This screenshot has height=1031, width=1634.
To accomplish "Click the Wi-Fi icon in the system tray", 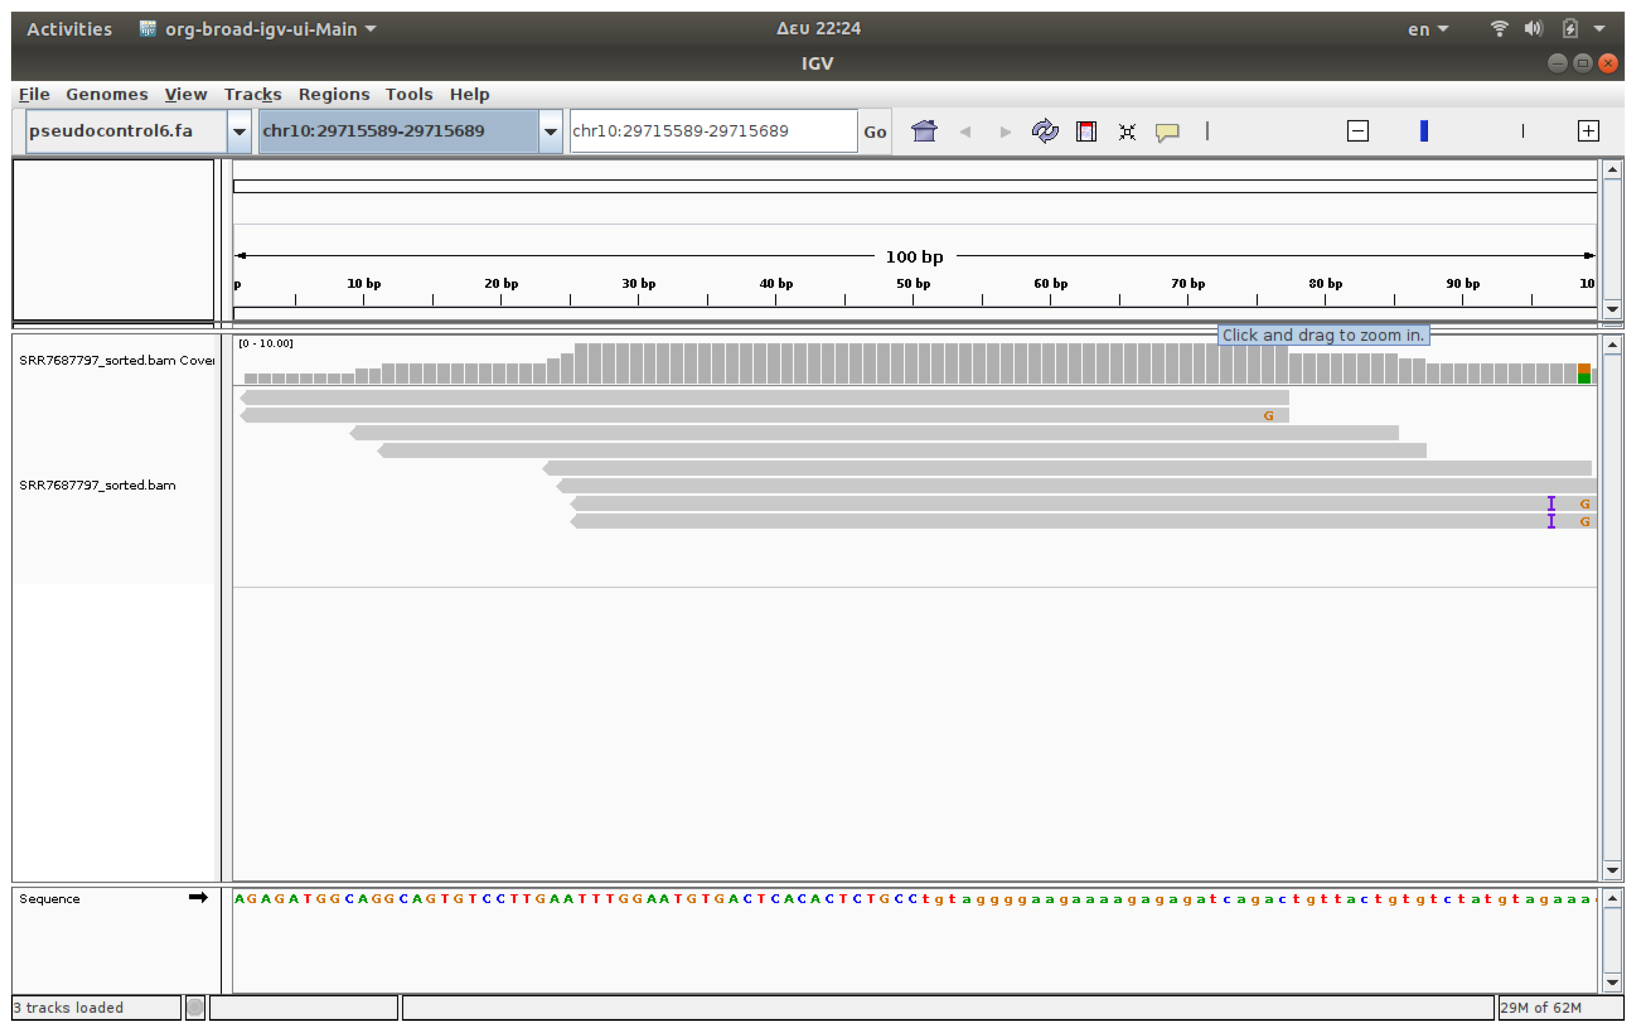I will click(1499, 28).
